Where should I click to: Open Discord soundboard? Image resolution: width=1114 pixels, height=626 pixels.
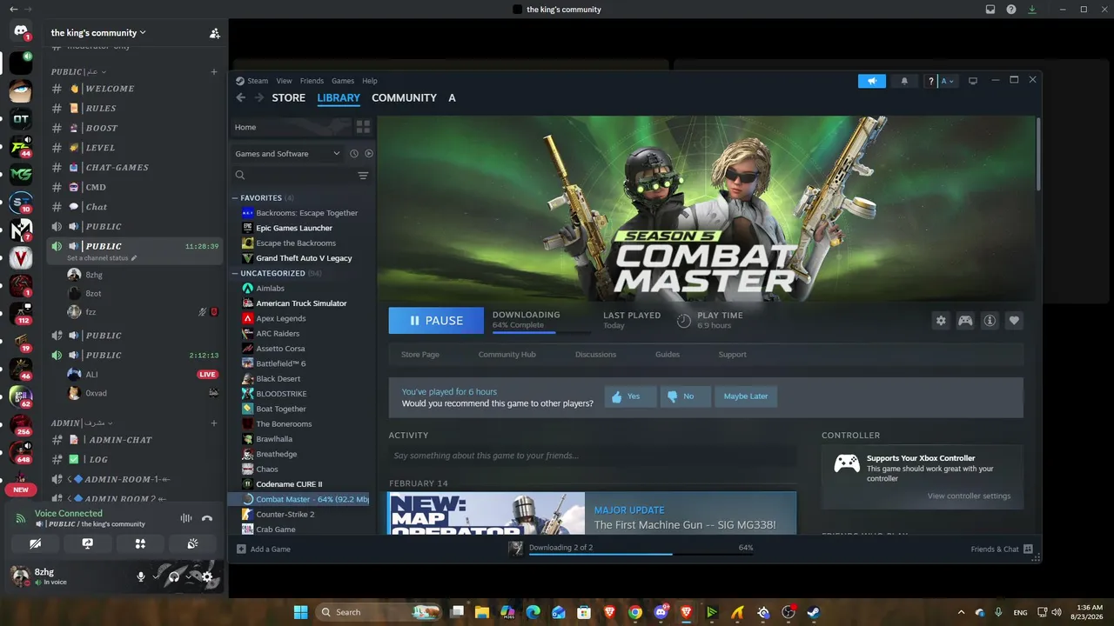coord(193,543)
